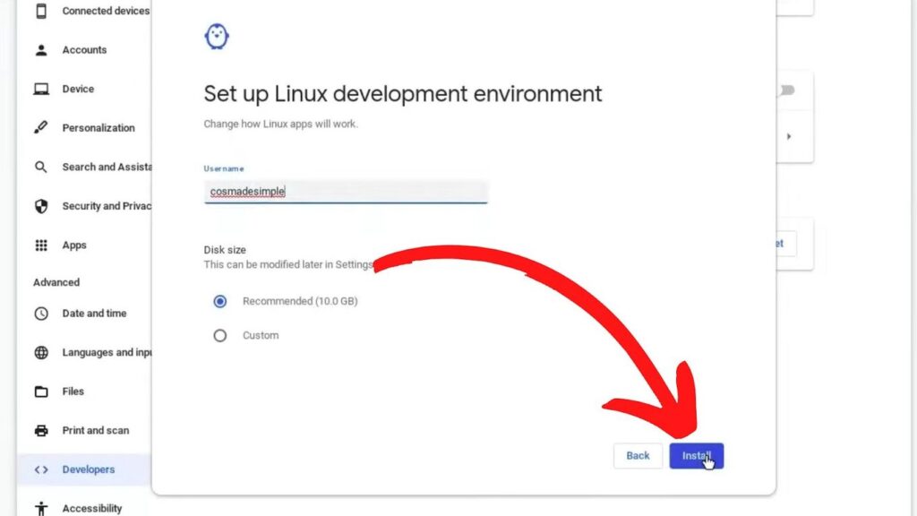Expand the arrow chevron on right panel

coord(789,136)
